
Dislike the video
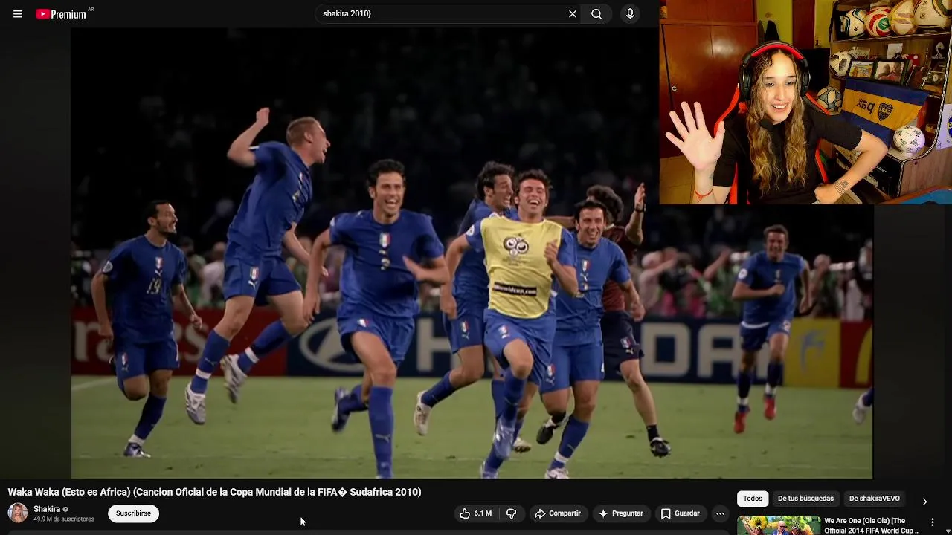tap(512, 513)
